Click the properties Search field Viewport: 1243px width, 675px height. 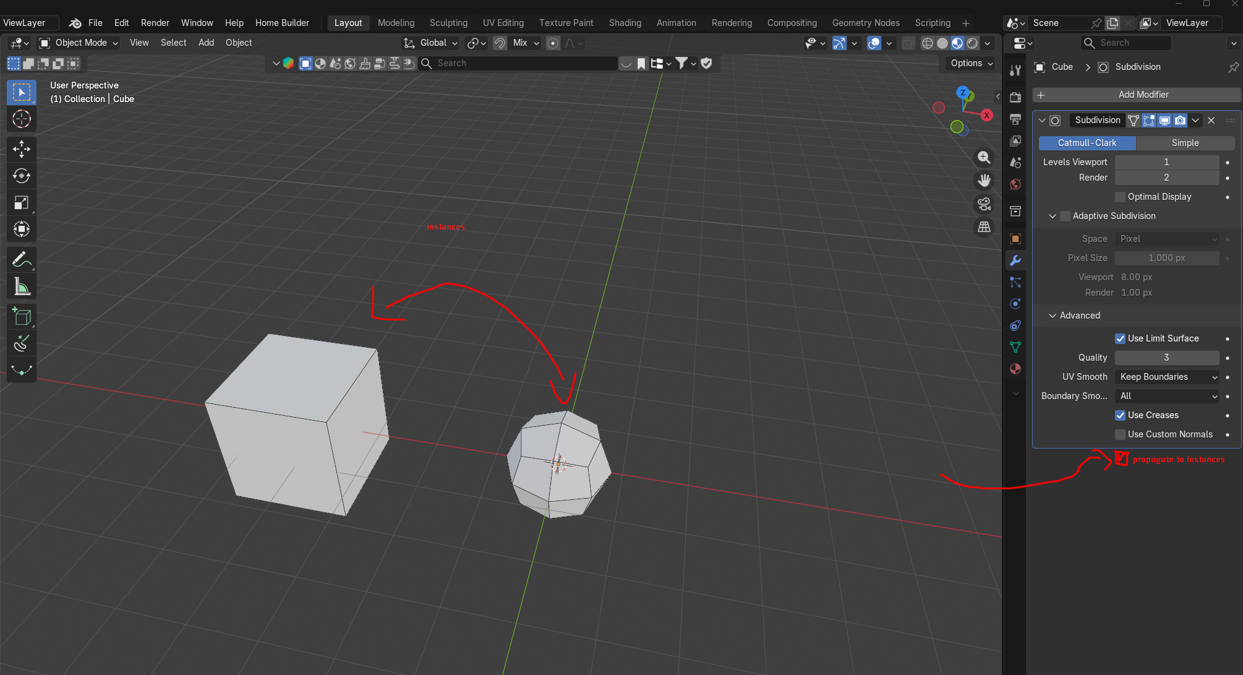click(1126, 43)
